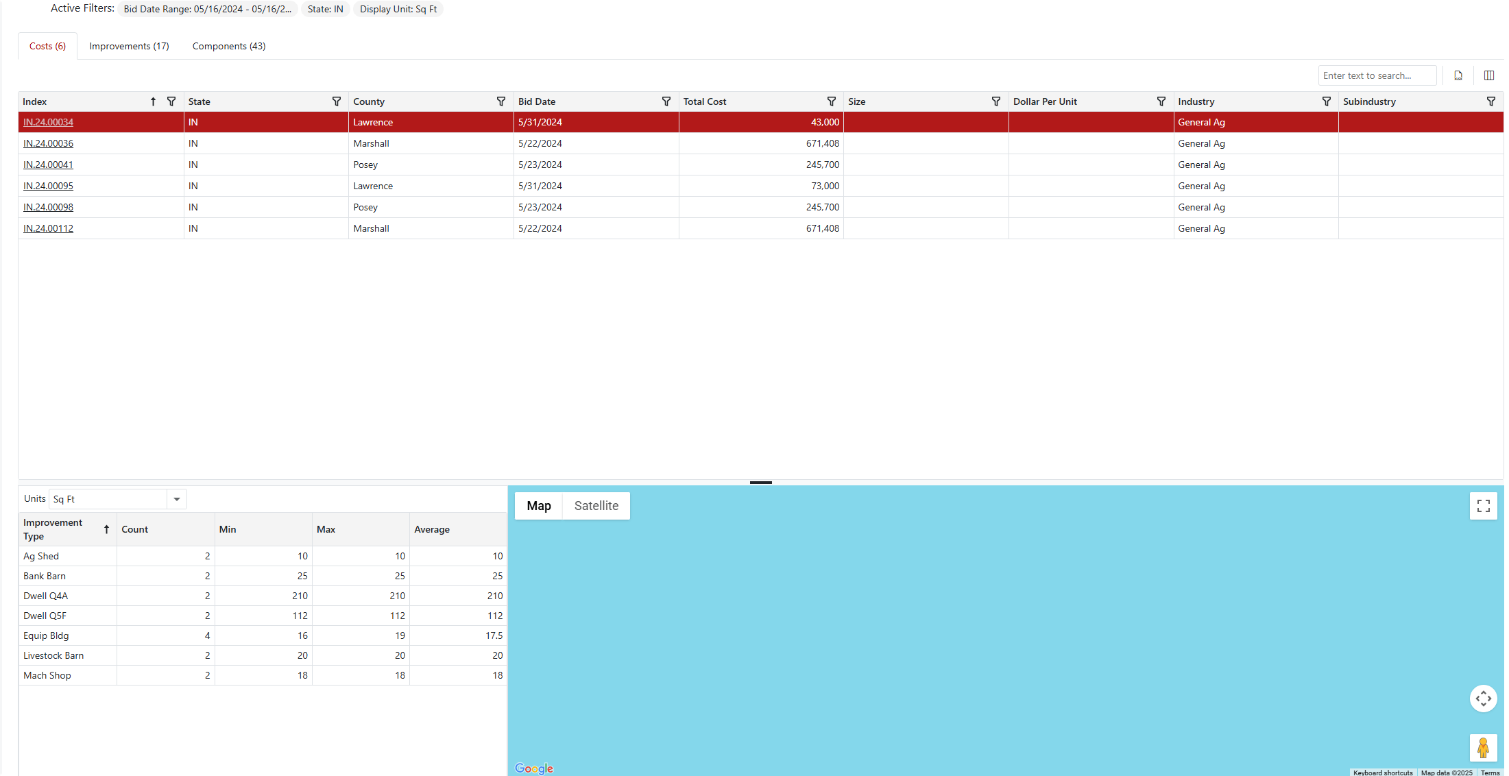The image size is (1509, 776).
Task: Click the export to file icon
Action: pos(1458,75)
